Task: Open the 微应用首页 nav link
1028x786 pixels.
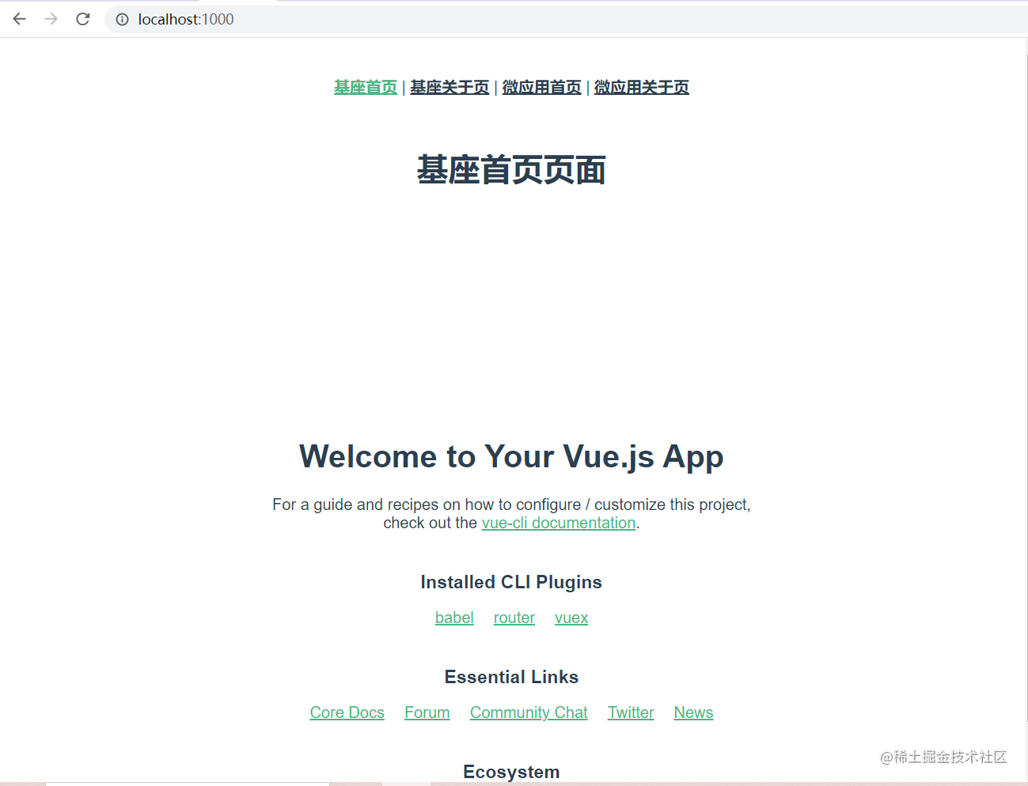Action: [542, 87]
